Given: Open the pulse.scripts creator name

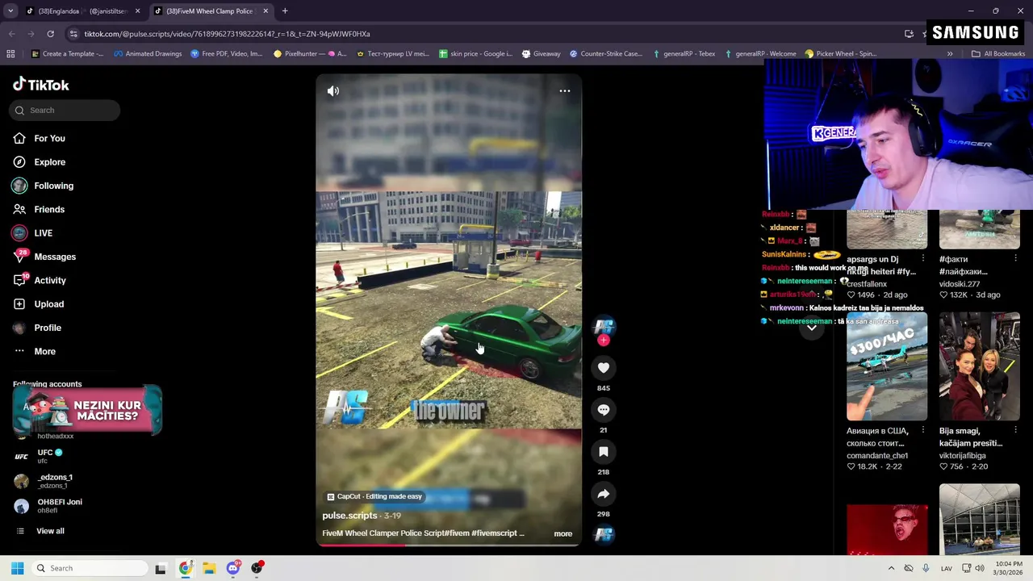Looking at the screenshot, I should (349, 516).
